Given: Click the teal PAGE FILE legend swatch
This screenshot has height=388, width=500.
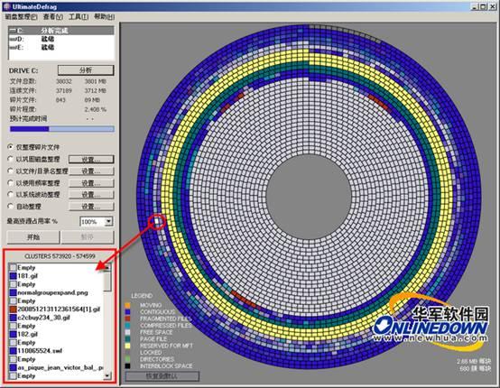Looking at the screenshot, I should coord(127,339).
